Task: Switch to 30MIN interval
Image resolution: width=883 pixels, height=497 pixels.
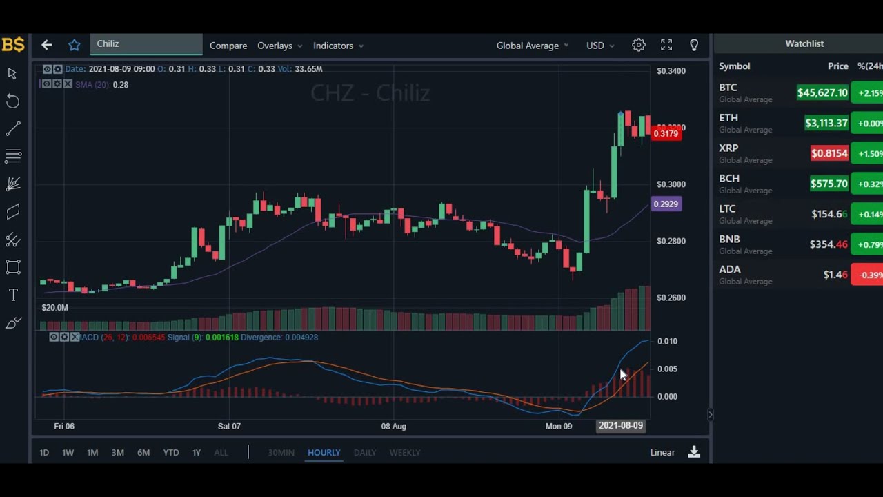Action: click(281, 452)
